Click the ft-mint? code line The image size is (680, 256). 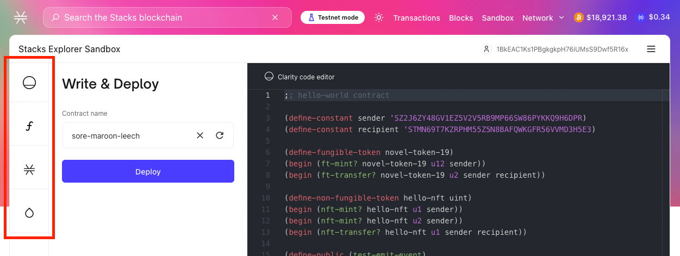coord(385,164)
